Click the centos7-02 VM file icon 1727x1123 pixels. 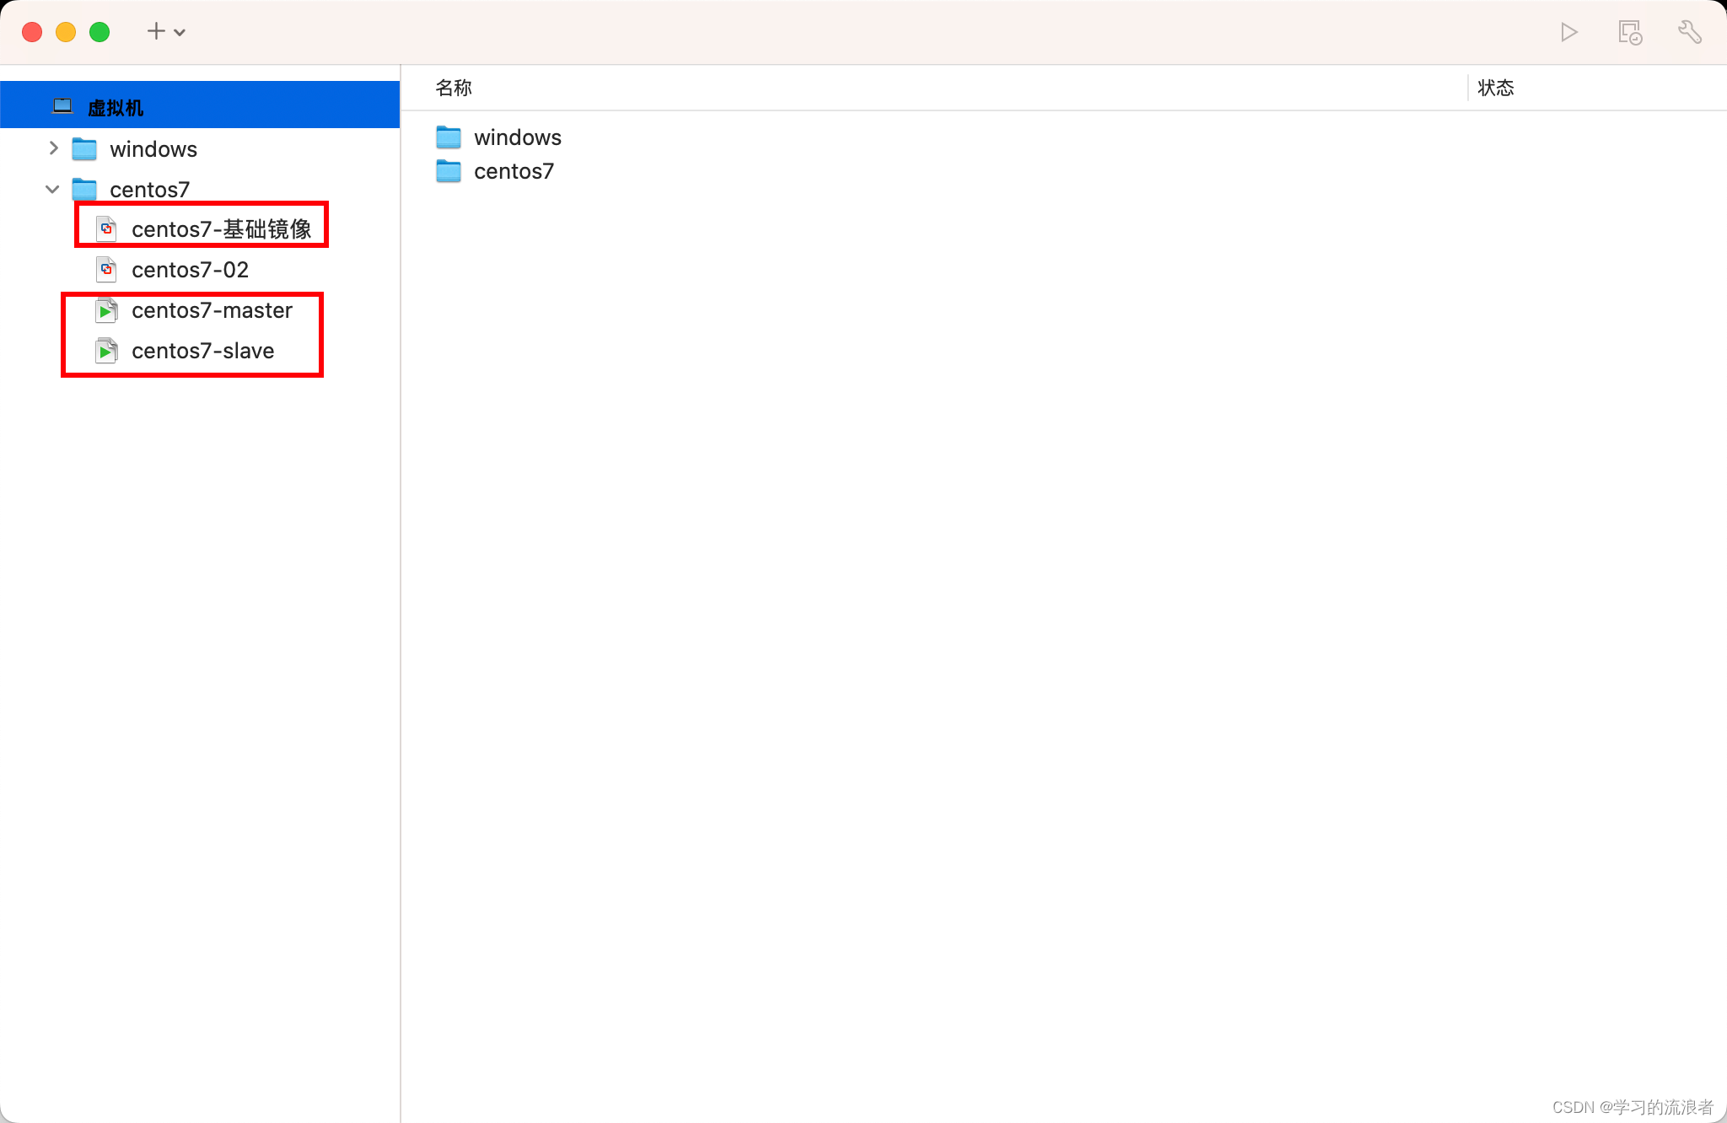pyautogui.click(x=106, y=270)
